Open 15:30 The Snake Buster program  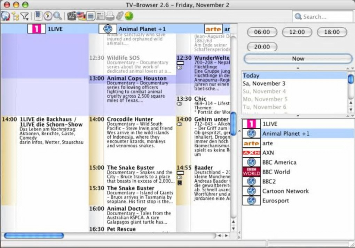[132, 195]
